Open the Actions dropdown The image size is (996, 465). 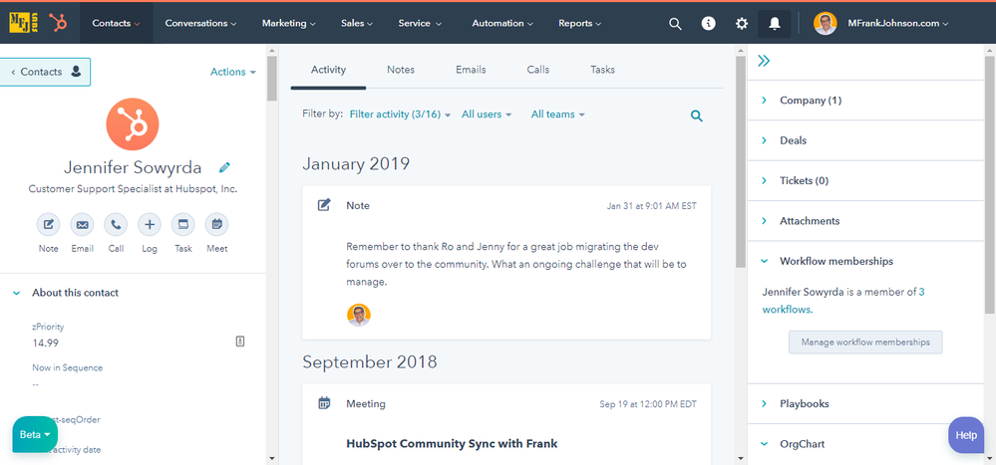(x=233, y=72)
